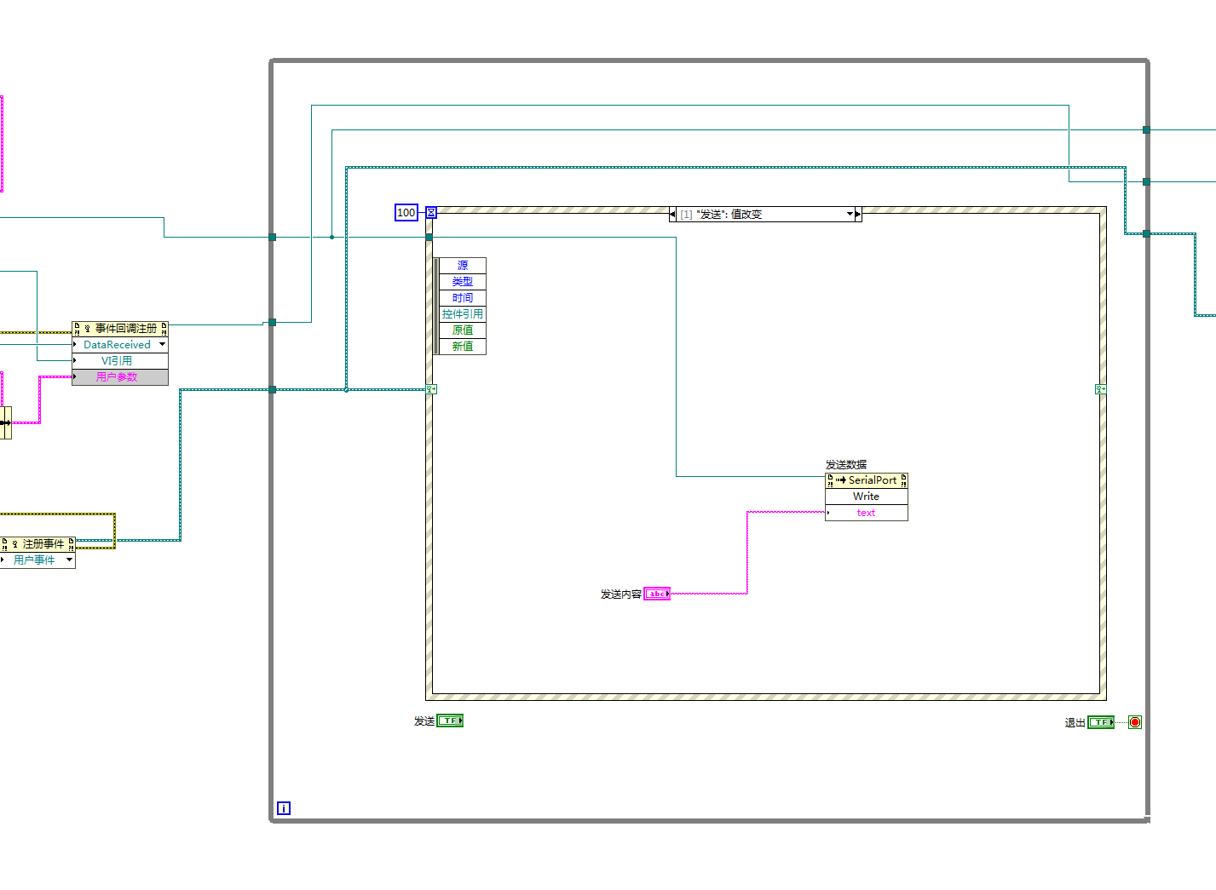Select the 退出 label text
The width and height of the screenshot is (1216, 890).
1075,723
